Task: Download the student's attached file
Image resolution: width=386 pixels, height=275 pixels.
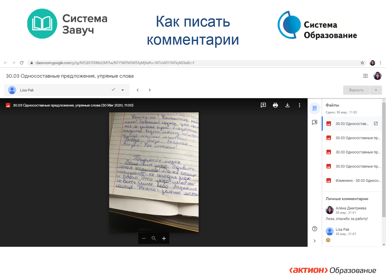Action: click(287, 105)
